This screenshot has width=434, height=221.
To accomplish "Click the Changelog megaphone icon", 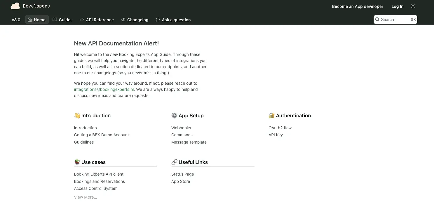I will 123,20.
